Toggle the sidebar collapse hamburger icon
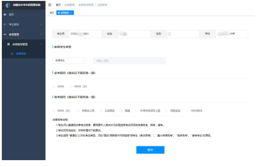Image resolution: width=257 pixels, height=167 pixels. point(50,5)
